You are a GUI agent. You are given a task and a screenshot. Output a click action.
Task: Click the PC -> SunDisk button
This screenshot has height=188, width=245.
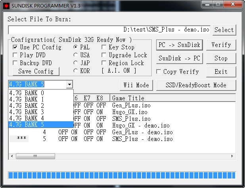[x=179, y=45]
